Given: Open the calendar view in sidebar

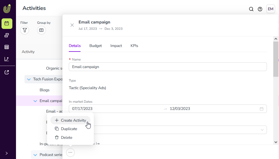Looking at the screenshot, I should pyautogui.click(x=7, y=23).
